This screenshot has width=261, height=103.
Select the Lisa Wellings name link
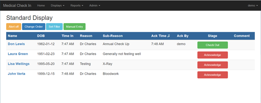click(x=19, y=64)
